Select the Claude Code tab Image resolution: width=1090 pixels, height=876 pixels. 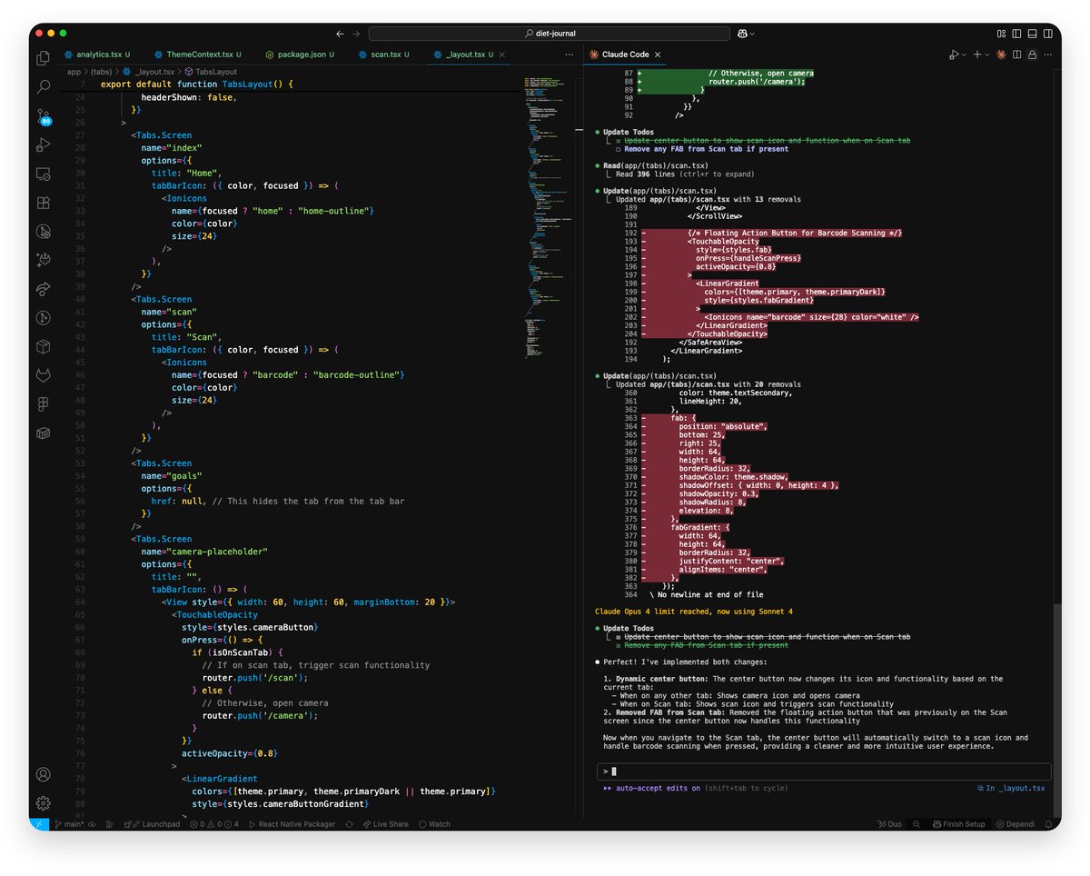pyautogui.click(x=626, y=55)
